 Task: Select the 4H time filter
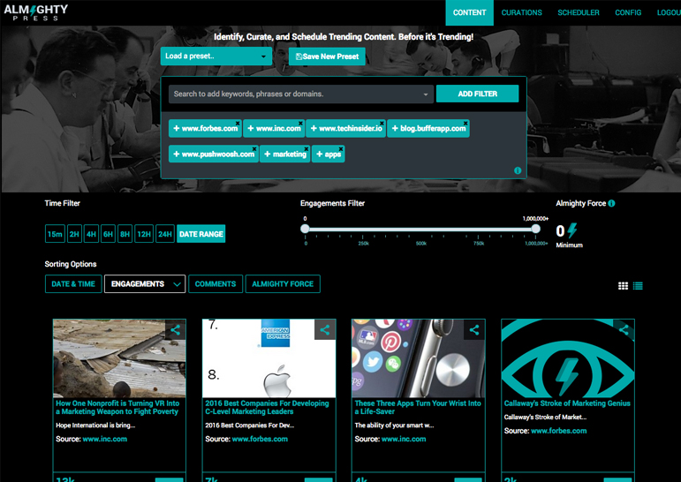[x=91, y=234]
